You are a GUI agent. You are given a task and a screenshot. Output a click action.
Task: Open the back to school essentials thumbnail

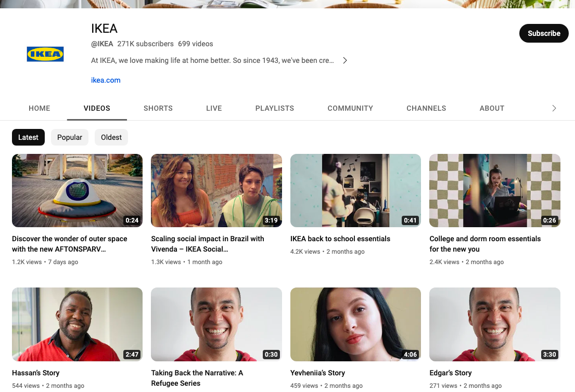coord(355,190)
